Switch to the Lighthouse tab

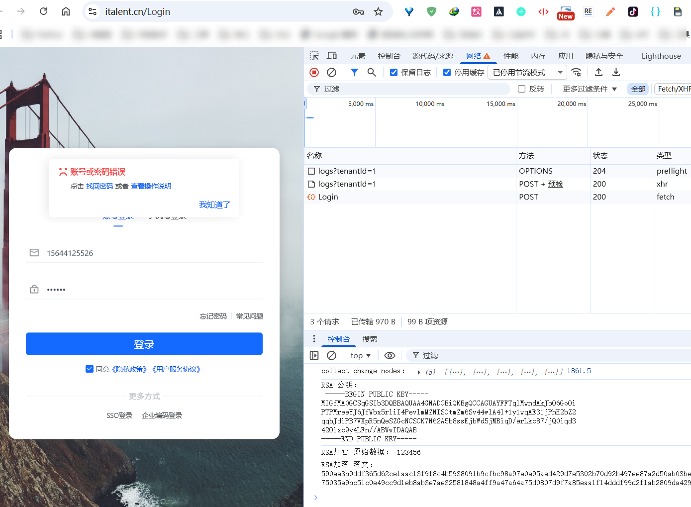tap(661, 56)
